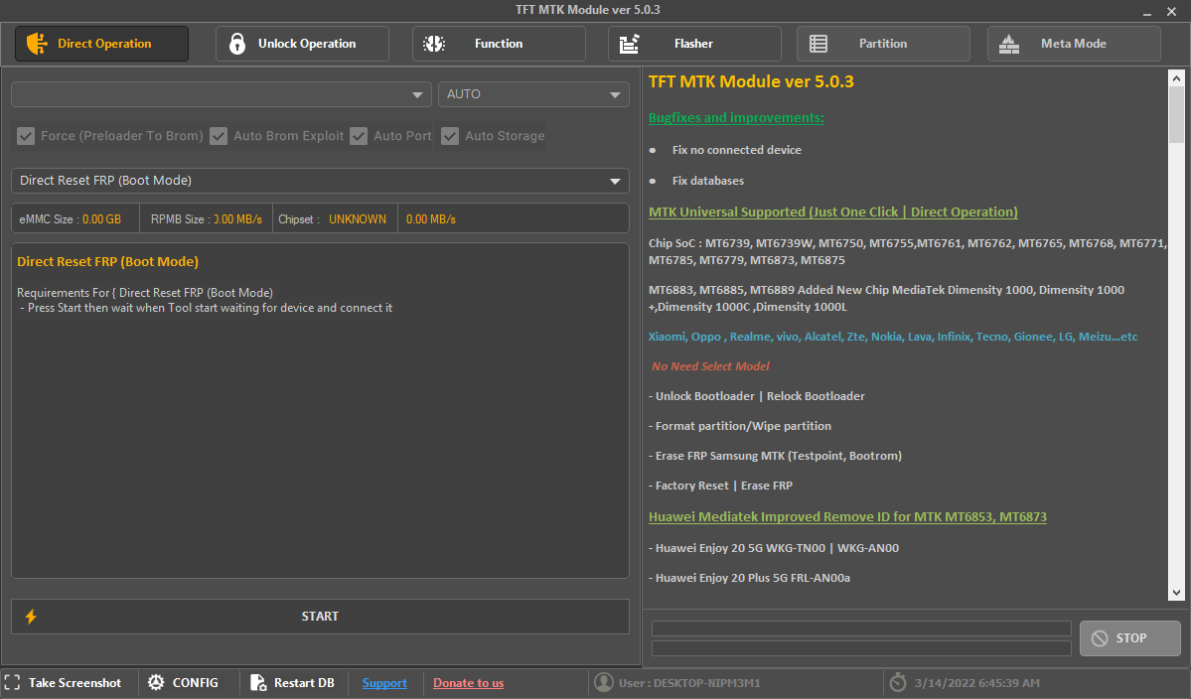Switch to the Meta Mode tab

coord(1073,44)
